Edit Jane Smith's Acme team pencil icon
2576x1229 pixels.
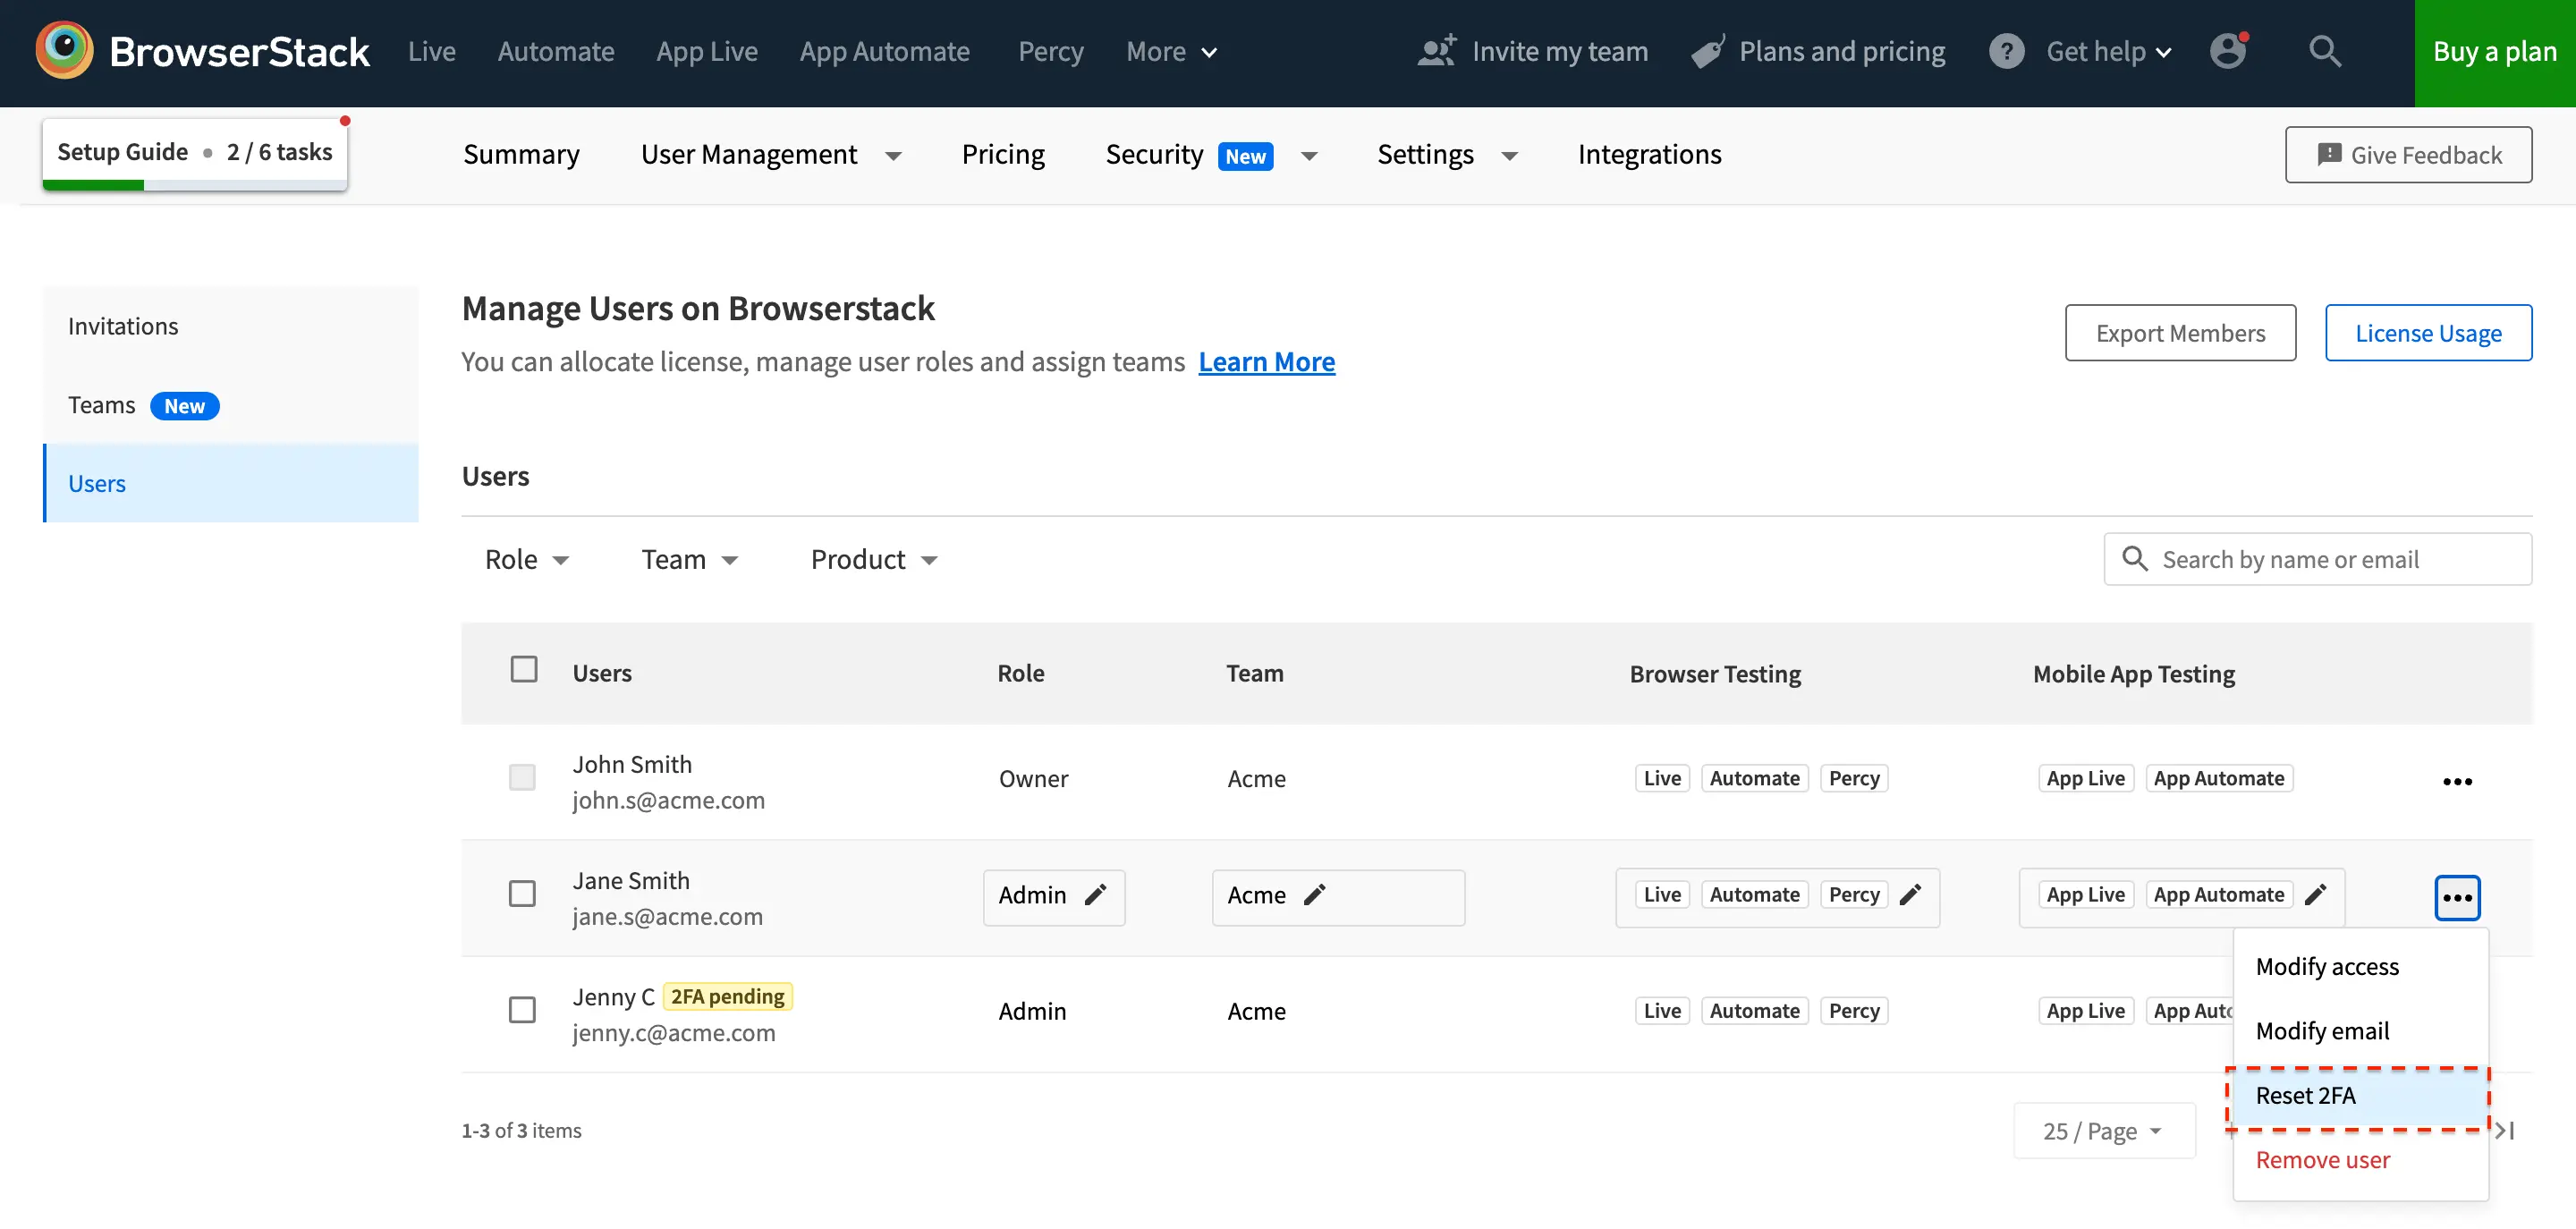pos(1315,894)
